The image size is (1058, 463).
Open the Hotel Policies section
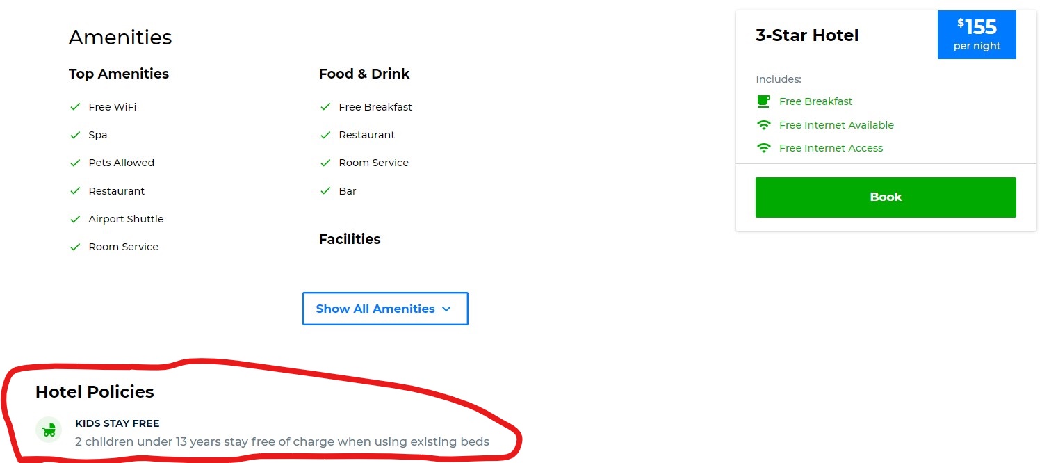[x=95, y=391]
